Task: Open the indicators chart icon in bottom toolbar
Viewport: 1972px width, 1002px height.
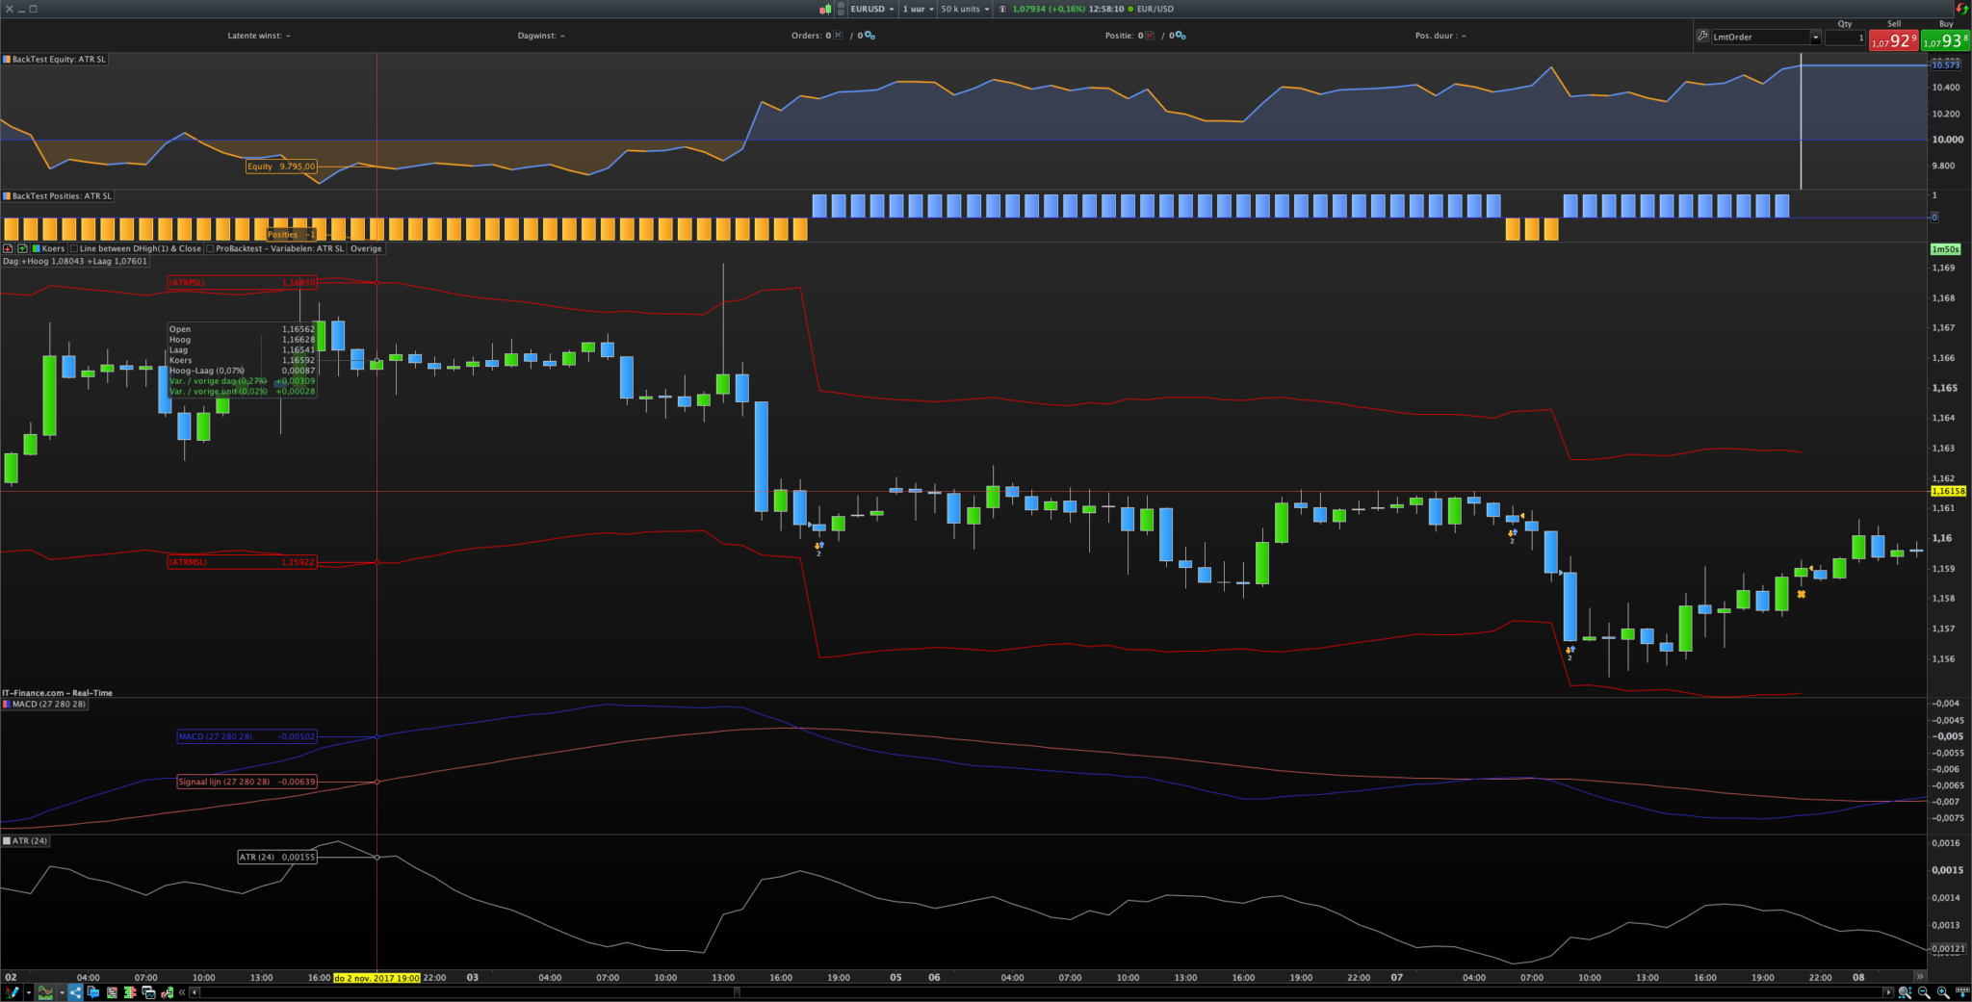Action: pyautogui.click(x=45, y=992)
